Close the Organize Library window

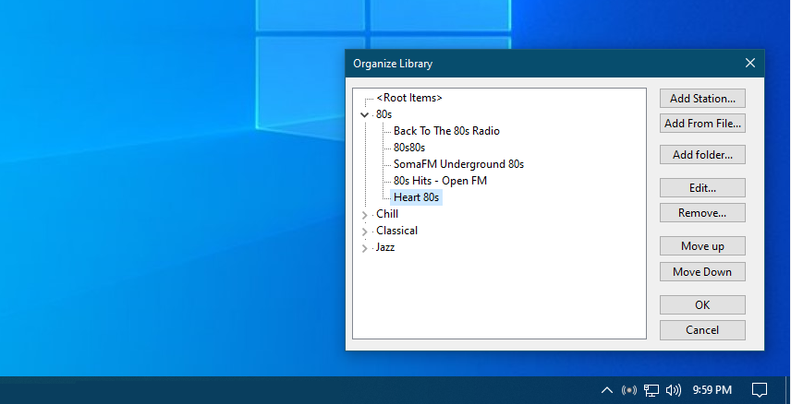coord(750,63)
